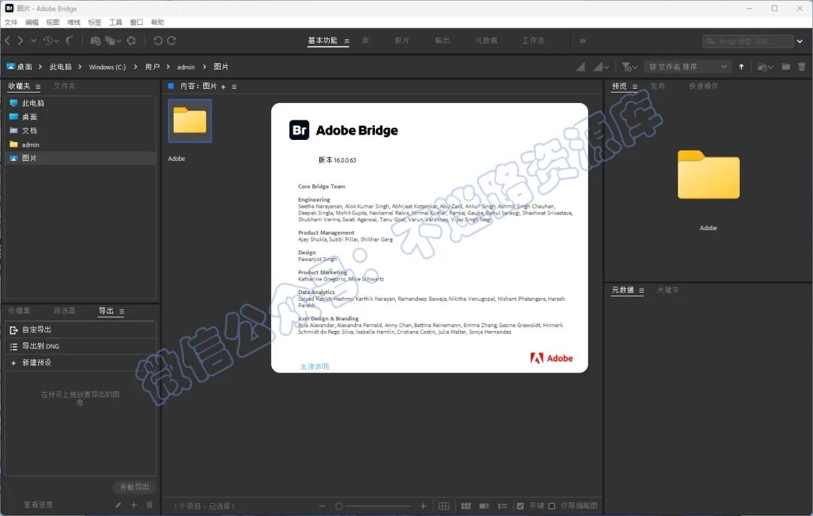Switch to the 文件夹 panel tab
The width and height of the screenshot is (813, 516).
tap(64, 86)
